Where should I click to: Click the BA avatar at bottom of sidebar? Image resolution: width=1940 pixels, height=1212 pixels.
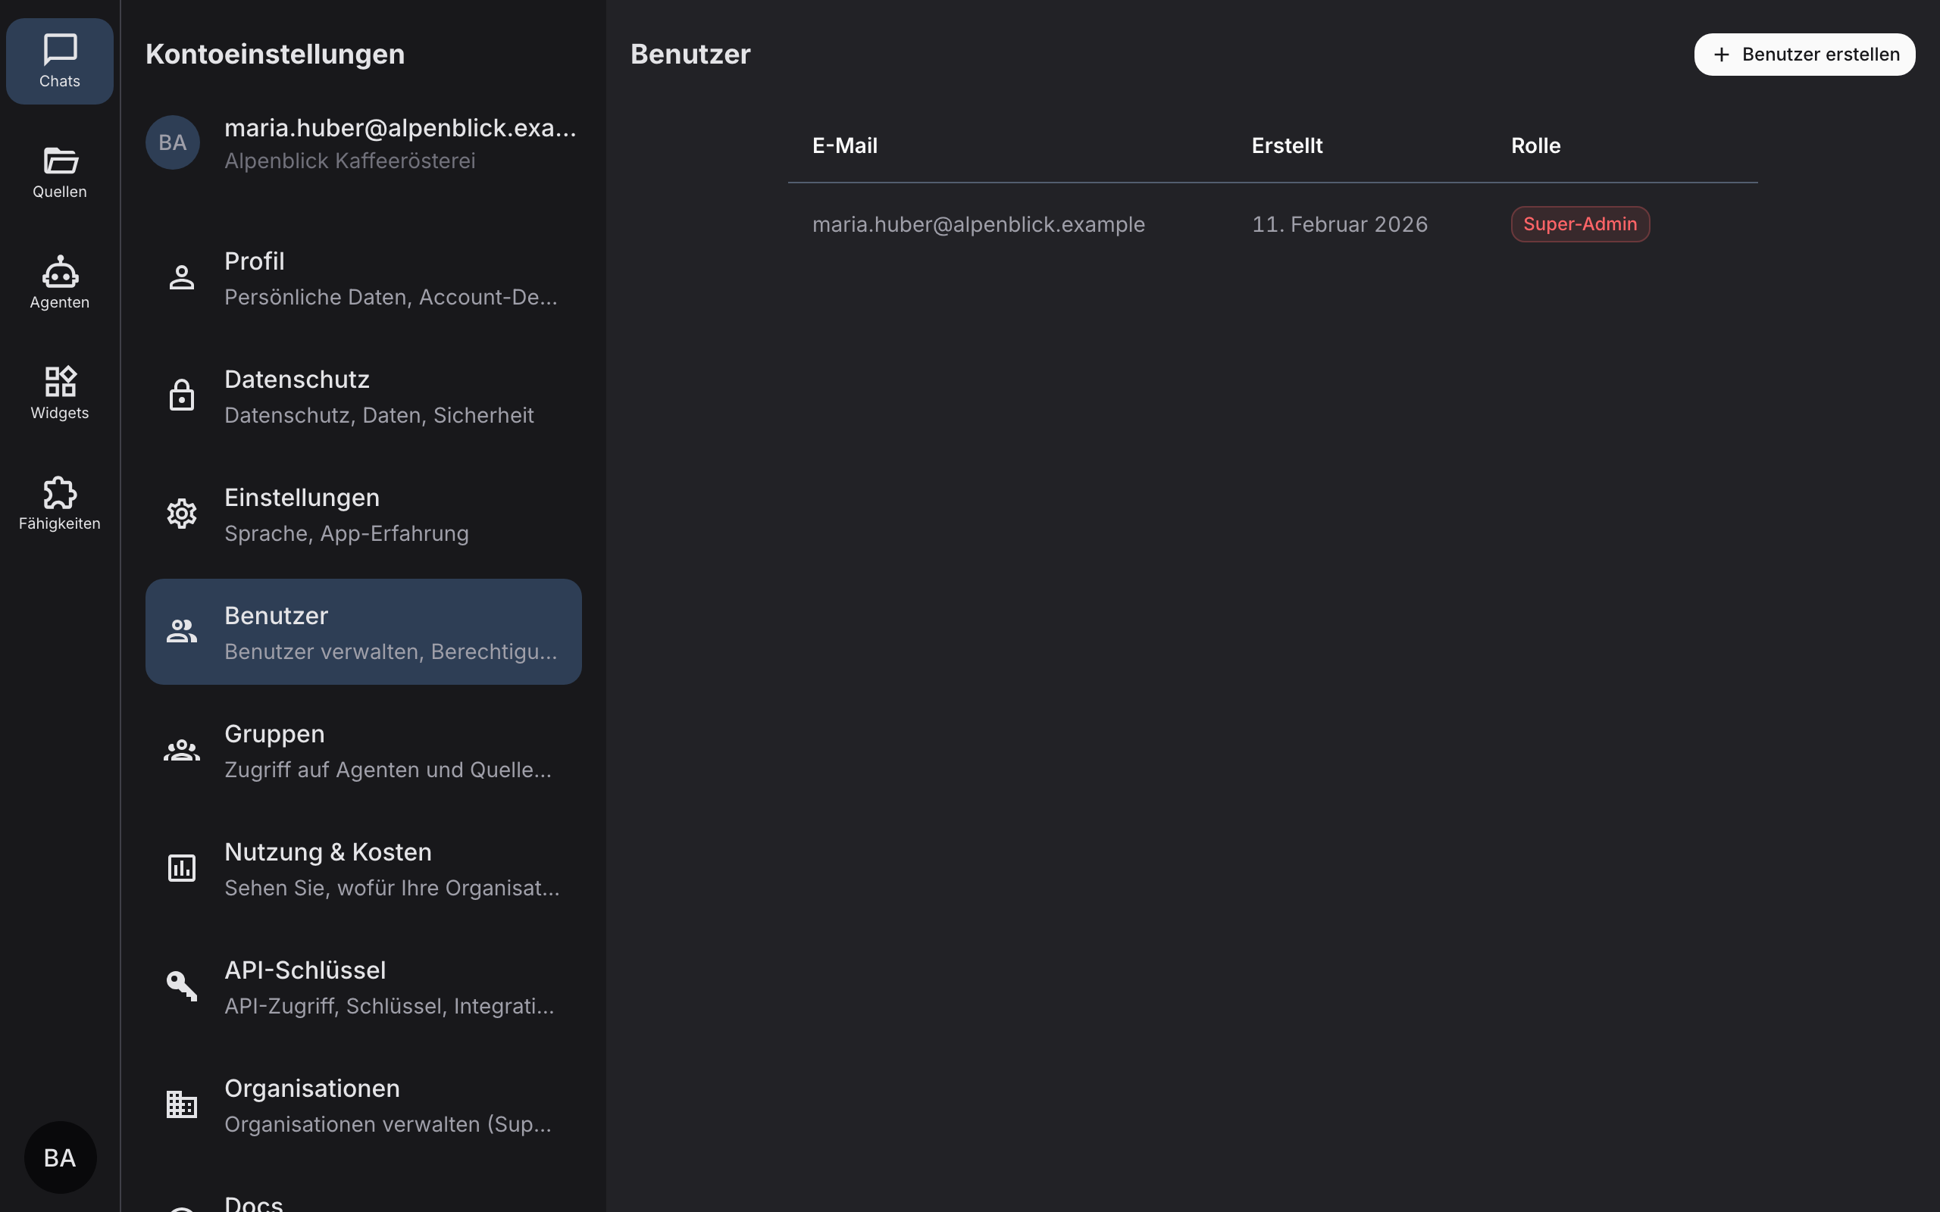pos(60,1157)
